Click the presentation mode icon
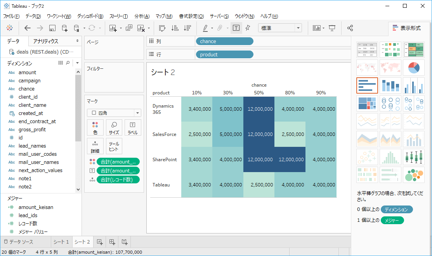The width and height of the screenshot is (432, 256). 332,28
